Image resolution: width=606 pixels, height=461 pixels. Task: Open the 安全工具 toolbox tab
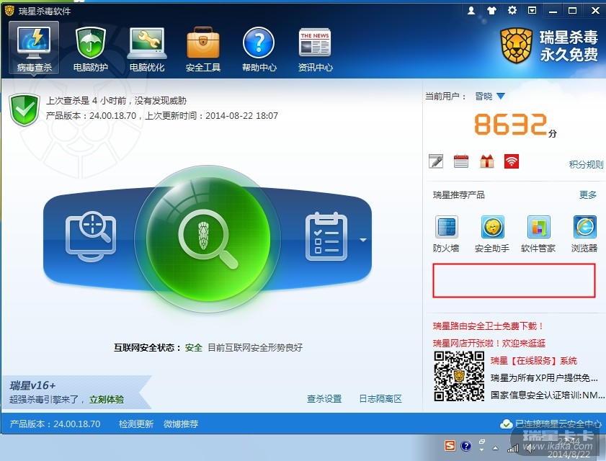pyautogui.click(x=203, y=50)
